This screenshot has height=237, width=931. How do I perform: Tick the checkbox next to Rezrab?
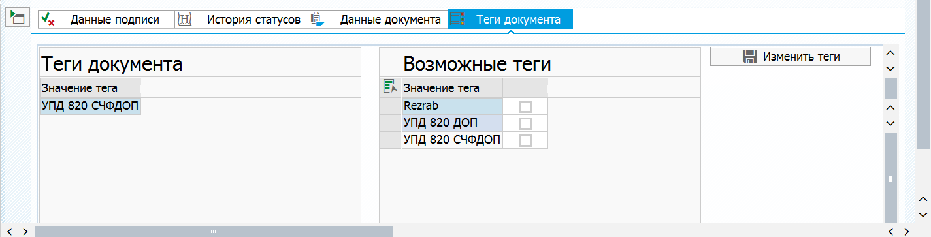(525, 106)
